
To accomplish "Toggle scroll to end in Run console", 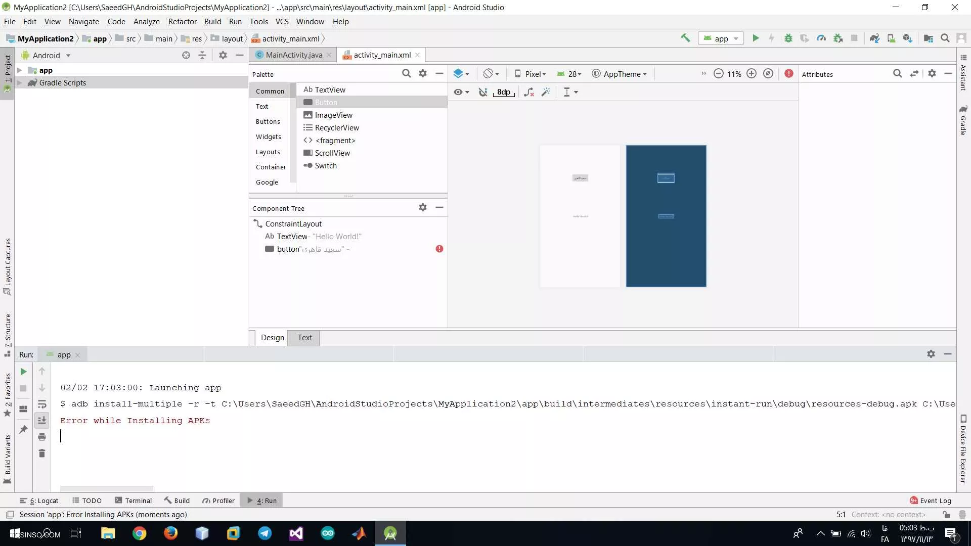I will click(42, 420).
